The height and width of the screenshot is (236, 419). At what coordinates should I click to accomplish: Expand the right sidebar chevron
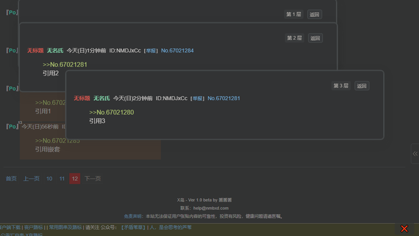click(x=415, y=154)
